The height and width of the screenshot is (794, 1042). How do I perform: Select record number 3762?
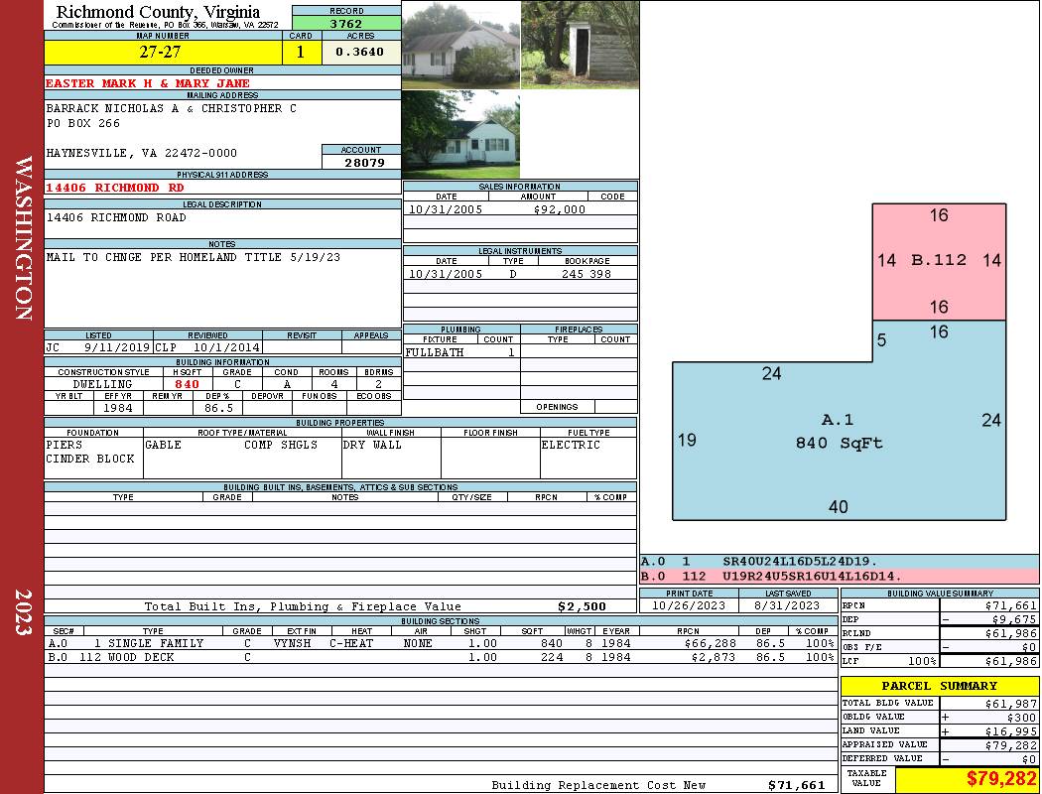pyautogui.click(x=346, y=24)
